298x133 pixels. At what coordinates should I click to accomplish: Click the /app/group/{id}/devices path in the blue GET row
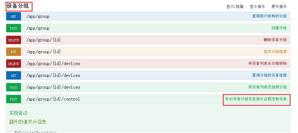click(x=53, y=75)
